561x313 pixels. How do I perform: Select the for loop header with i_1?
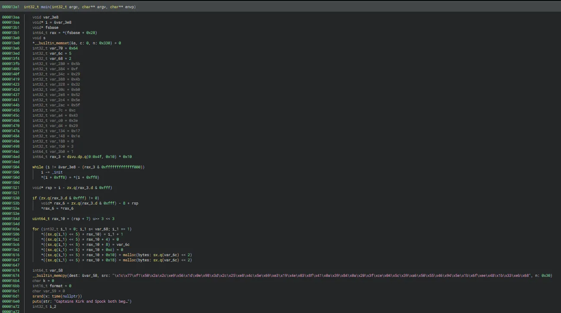point(82,229)
